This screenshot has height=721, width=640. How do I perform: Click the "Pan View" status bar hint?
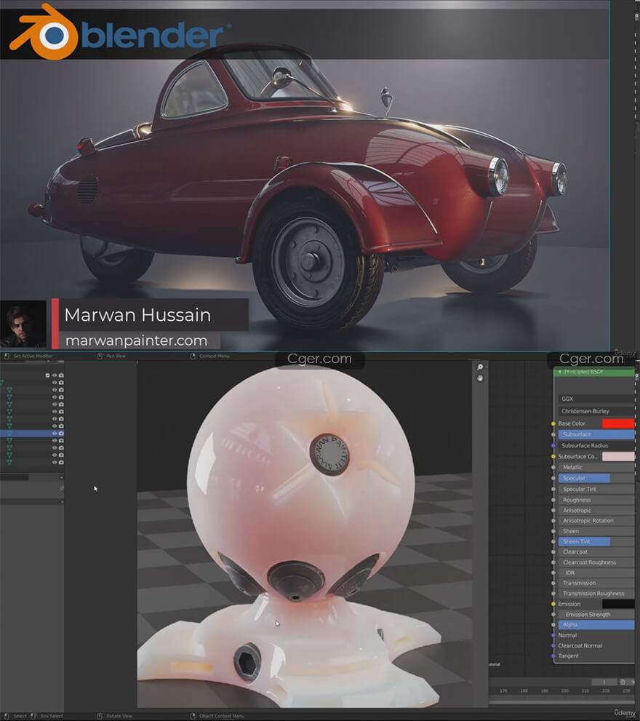(116, 356)
